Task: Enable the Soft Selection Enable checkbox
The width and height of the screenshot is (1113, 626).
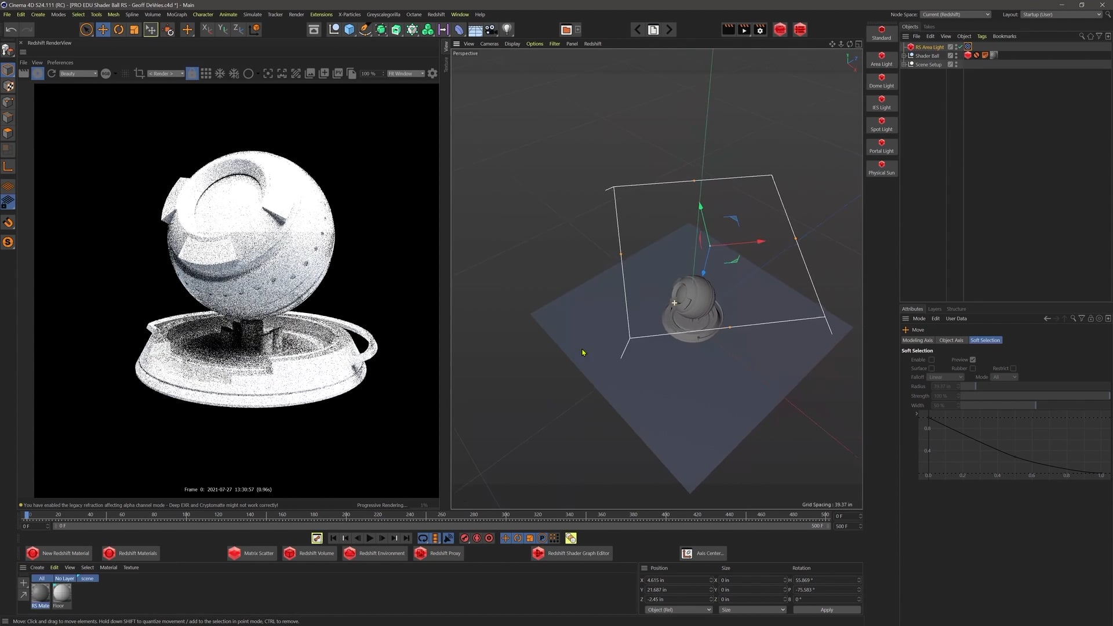Action: (932, 360)
